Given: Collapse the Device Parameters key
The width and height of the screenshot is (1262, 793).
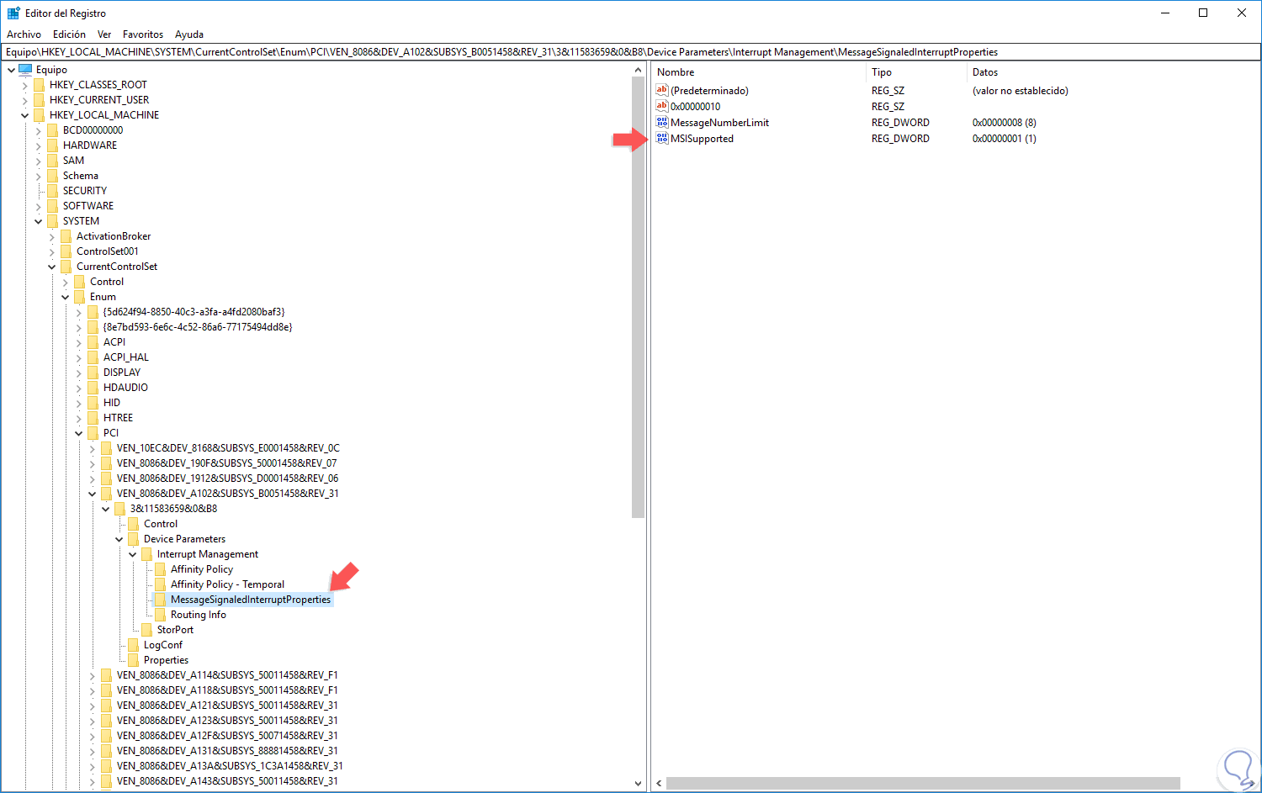Looking at the screenshot, I should click(119, 539).
